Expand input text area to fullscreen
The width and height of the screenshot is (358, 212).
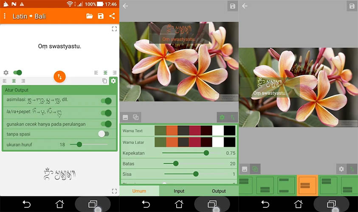click(x=114, y=29)
